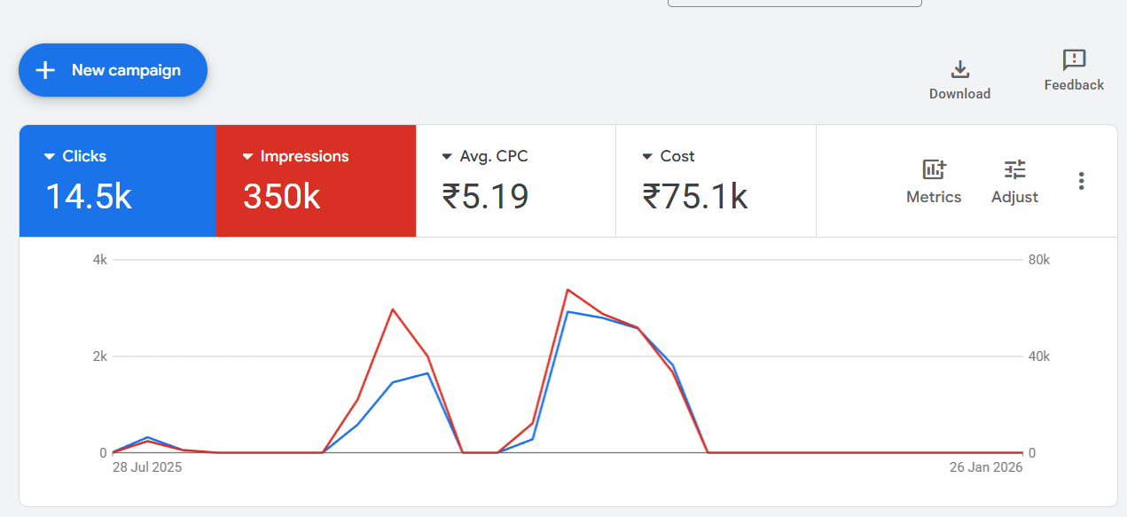The image size is (1127, 517).
Task: Click the highest peak of the red line
Action: point(567,290)
